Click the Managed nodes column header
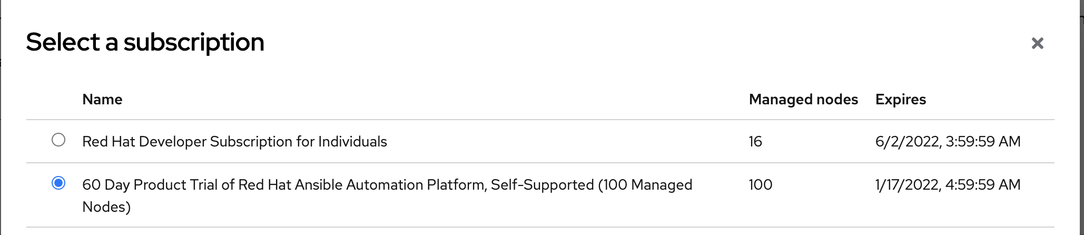 pos(803,100)
